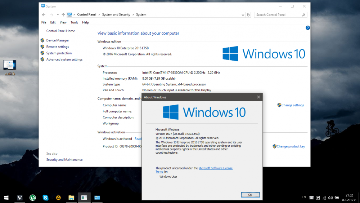Screen dimensions: 360x203
Task: Go up one level with up arrow
Action: [63, 15]
